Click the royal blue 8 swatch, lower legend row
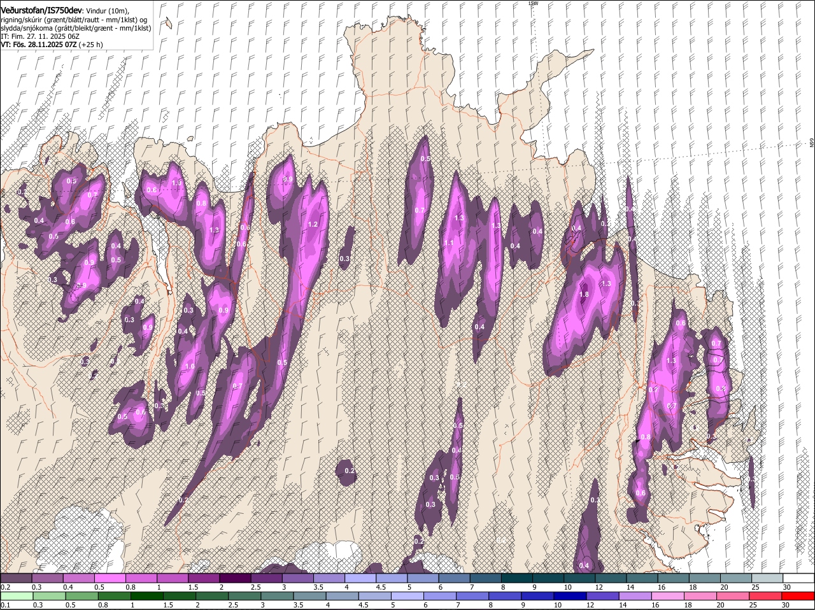815x610 pixels. (506, 596)
